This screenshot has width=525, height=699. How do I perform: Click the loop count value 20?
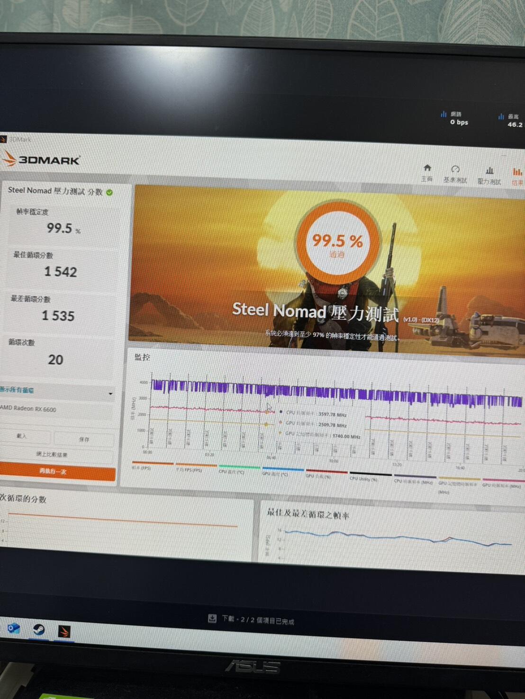[55, 360]
